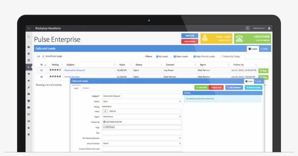Screen dimensions: 298x156
Task: Sort table by ID column
Action: (41, 65)
